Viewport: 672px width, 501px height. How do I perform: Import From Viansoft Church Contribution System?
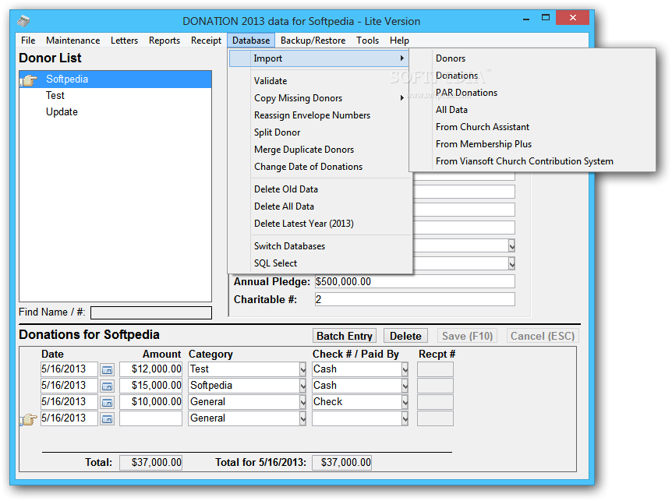(x=532, y=161)
